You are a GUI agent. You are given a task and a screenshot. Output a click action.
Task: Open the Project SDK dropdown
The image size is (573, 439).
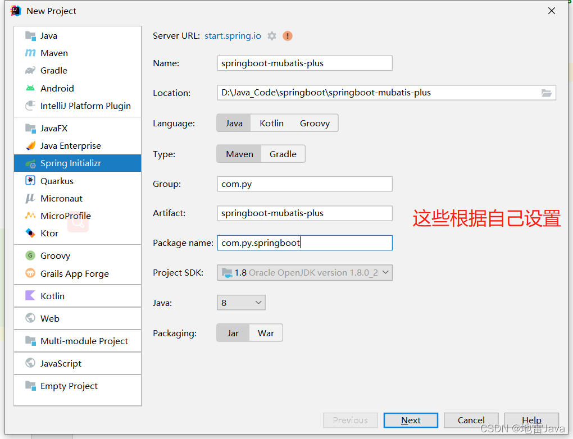point(385,272)
